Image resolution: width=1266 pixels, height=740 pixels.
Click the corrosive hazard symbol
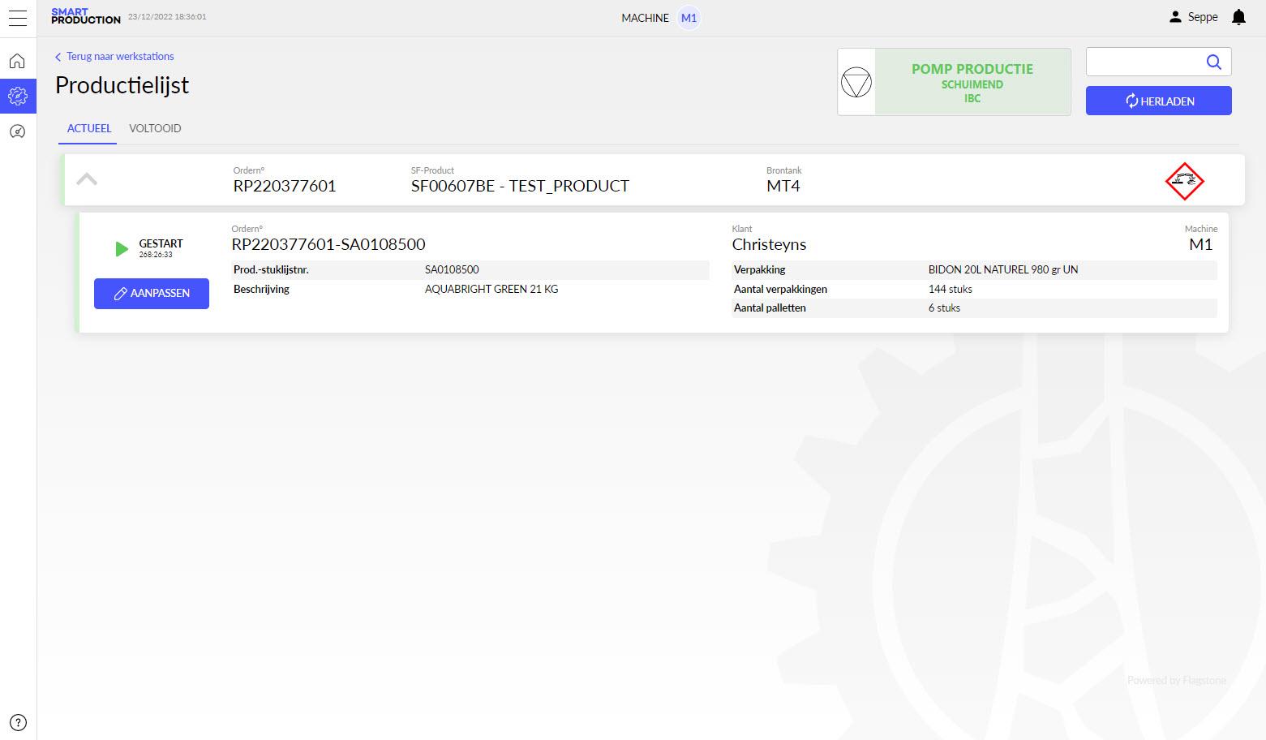(1184, 181)
